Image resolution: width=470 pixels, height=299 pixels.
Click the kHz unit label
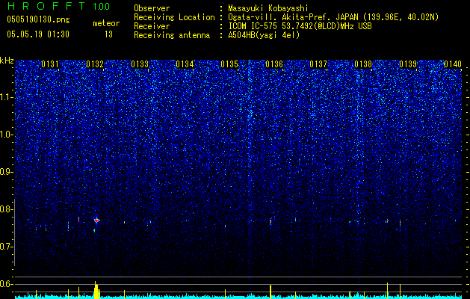[x=7, y=61]
